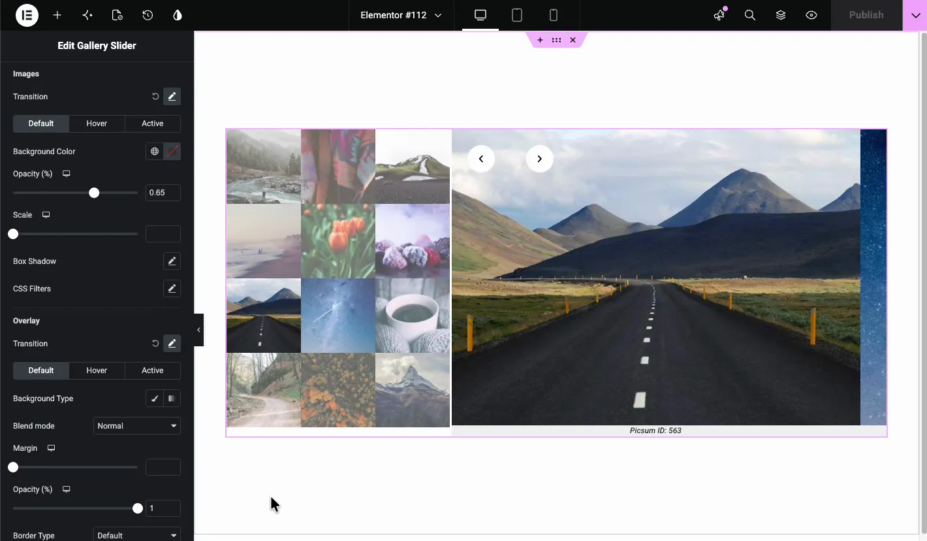Collapse the editor panel with side arrow
This screenshot has width=927, height=541.
pyautogui.click(x=198, y=330)
